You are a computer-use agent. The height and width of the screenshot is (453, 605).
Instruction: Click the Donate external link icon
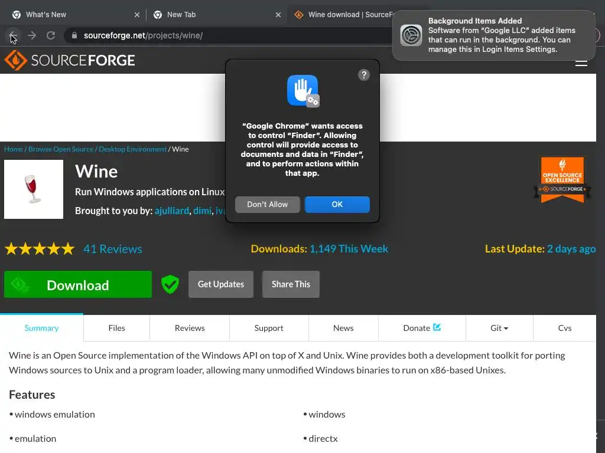tap(437, 327)
